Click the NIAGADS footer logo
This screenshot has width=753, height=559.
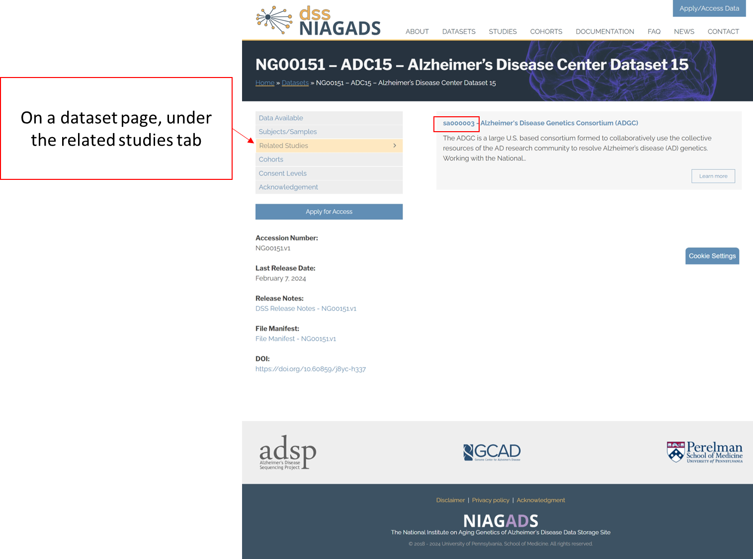tap(501, 521)
